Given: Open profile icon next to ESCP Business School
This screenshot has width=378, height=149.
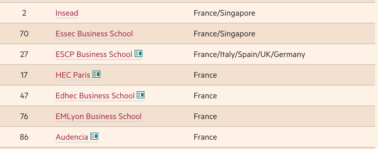Looking at the screenshot, I should coord(138,53).
